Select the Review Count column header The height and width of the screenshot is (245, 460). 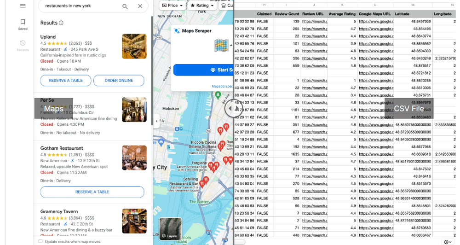287,14
